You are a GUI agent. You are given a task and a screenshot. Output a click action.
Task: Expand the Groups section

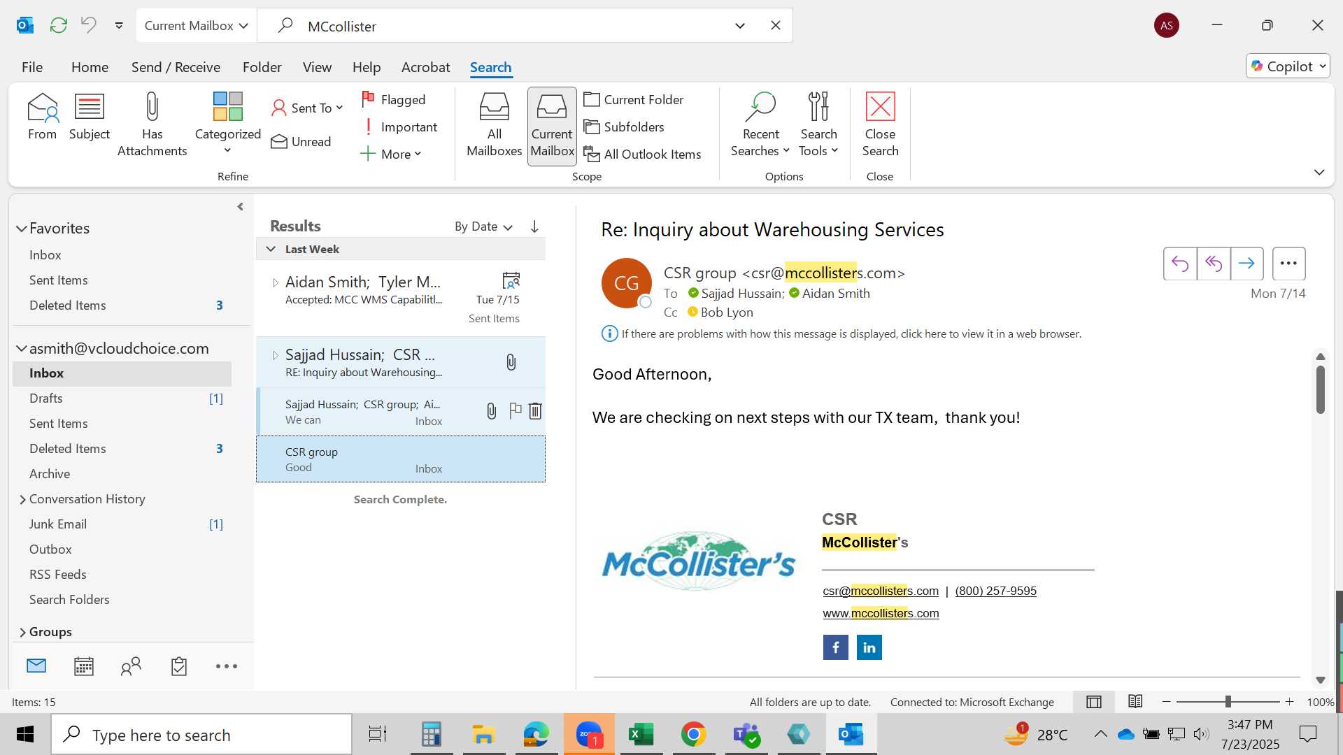[22, 632]
